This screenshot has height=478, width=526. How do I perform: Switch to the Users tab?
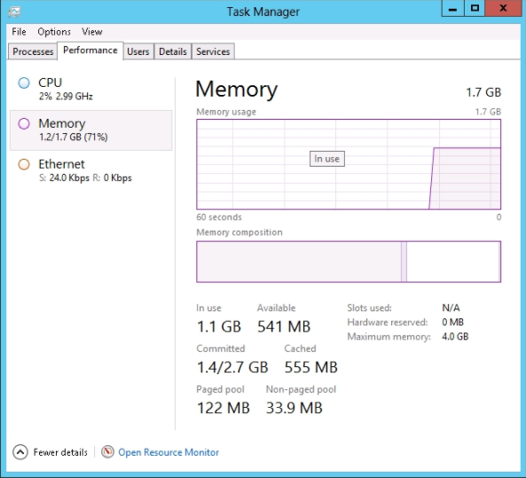tap(138, 51)
